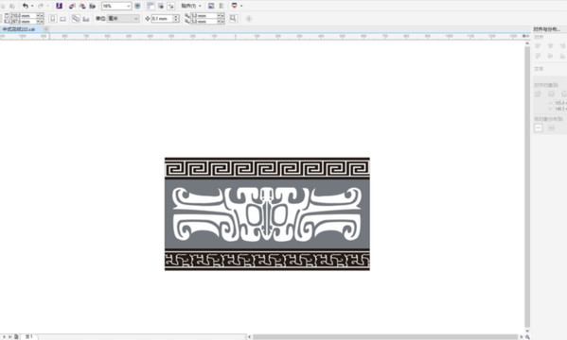Select the white taotie mask artwork

coord(267,214)
